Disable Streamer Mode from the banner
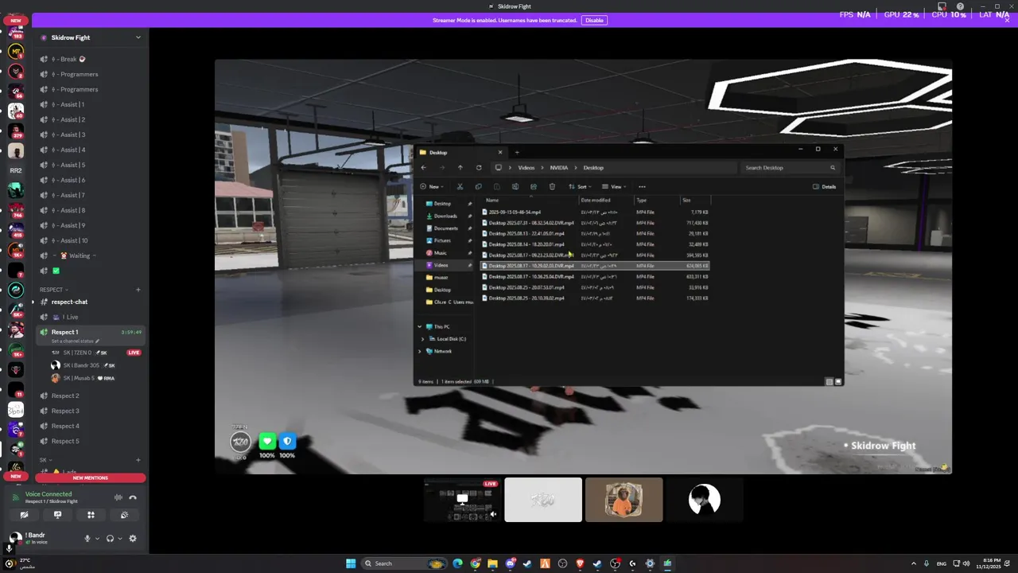 point(594,20)
